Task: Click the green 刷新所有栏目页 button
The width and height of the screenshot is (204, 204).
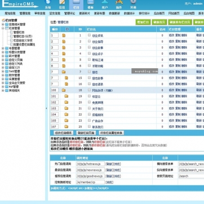Action: 180,22
